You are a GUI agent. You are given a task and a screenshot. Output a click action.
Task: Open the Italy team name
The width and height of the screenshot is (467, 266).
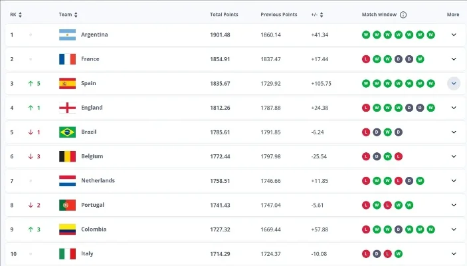(x=87, y=253)
